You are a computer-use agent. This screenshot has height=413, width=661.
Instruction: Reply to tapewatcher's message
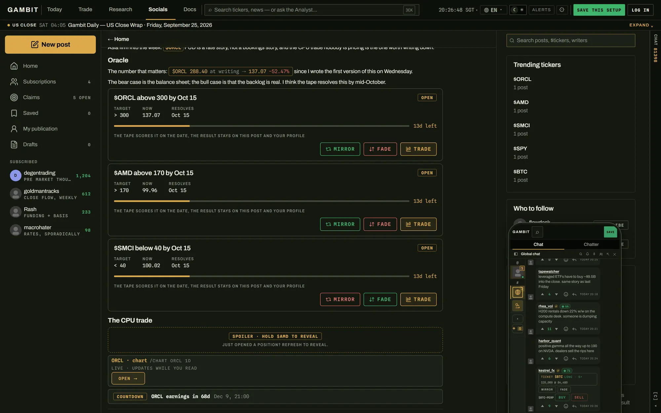574,294
